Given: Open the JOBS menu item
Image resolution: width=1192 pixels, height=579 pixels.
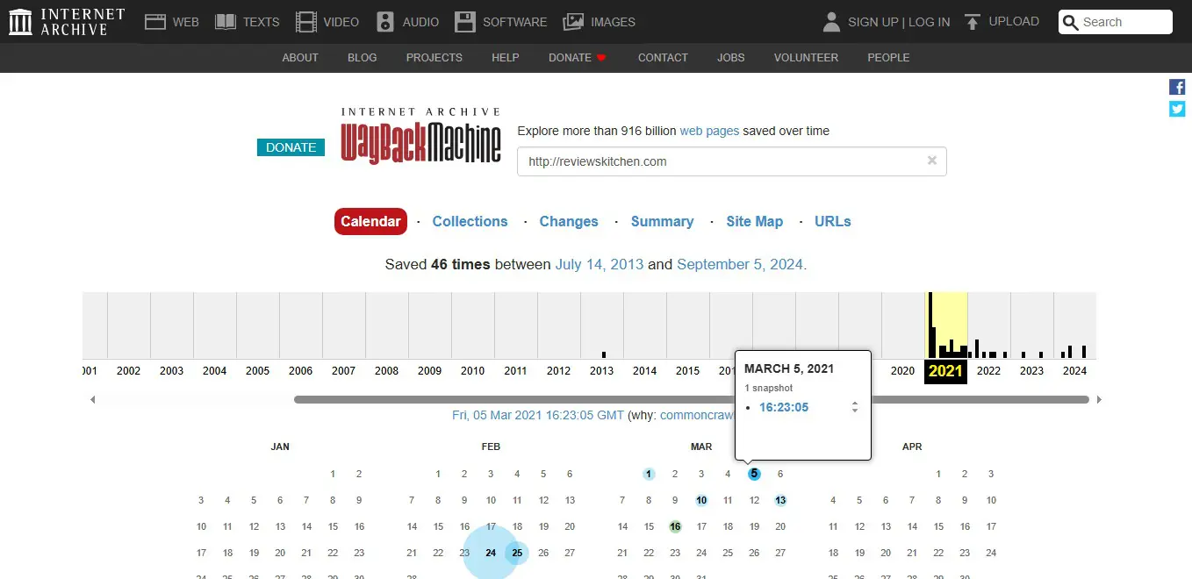Looking at the screenshot, I should click(x=731, y=58).
